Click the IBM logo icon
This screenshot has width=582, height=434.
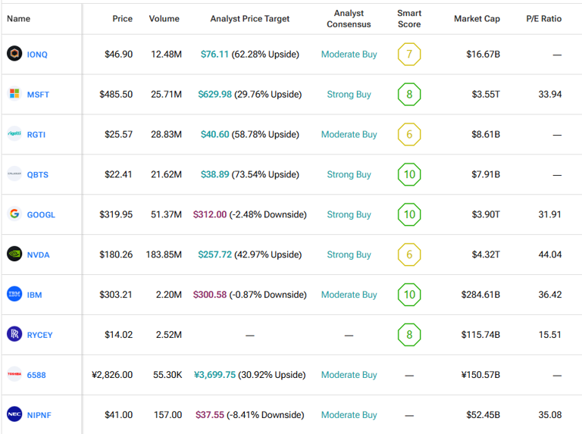point(14,294)
